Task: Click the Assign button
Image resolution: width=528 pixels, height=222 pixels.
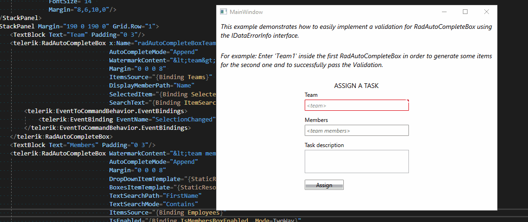Action: coord(324,185)
